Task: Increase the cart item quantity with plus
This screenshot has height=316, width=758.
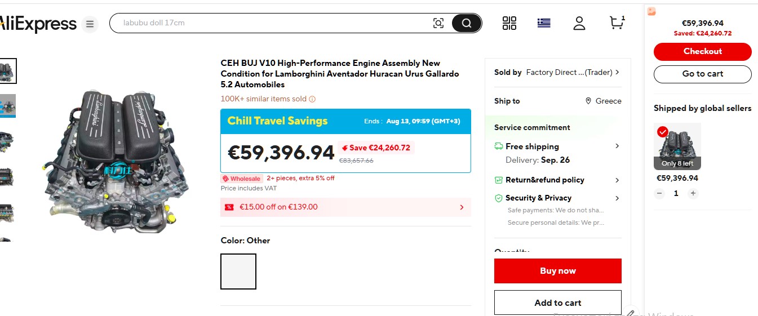Action: coord(693,193)
